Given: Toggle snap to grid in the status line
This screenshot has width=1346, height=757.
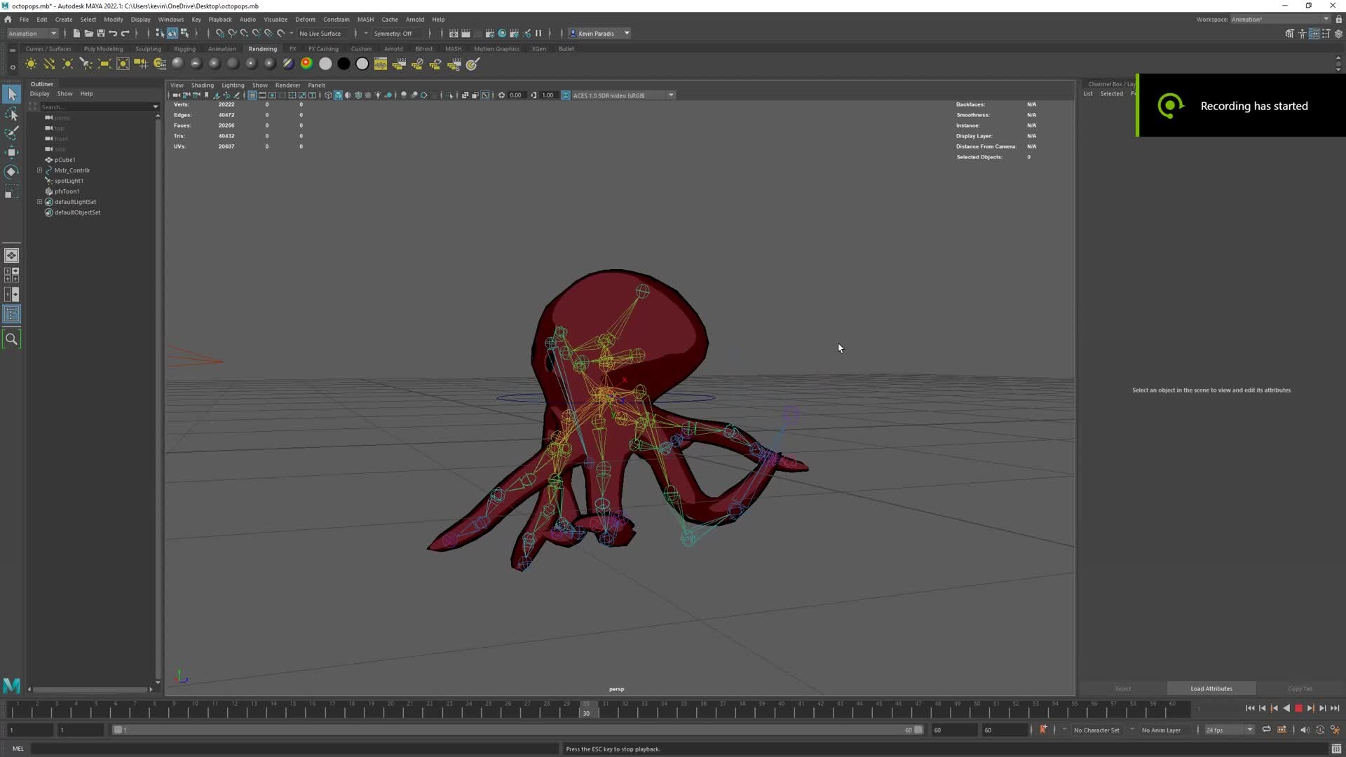Looking at the screenshot, I should tap(219, 33).
